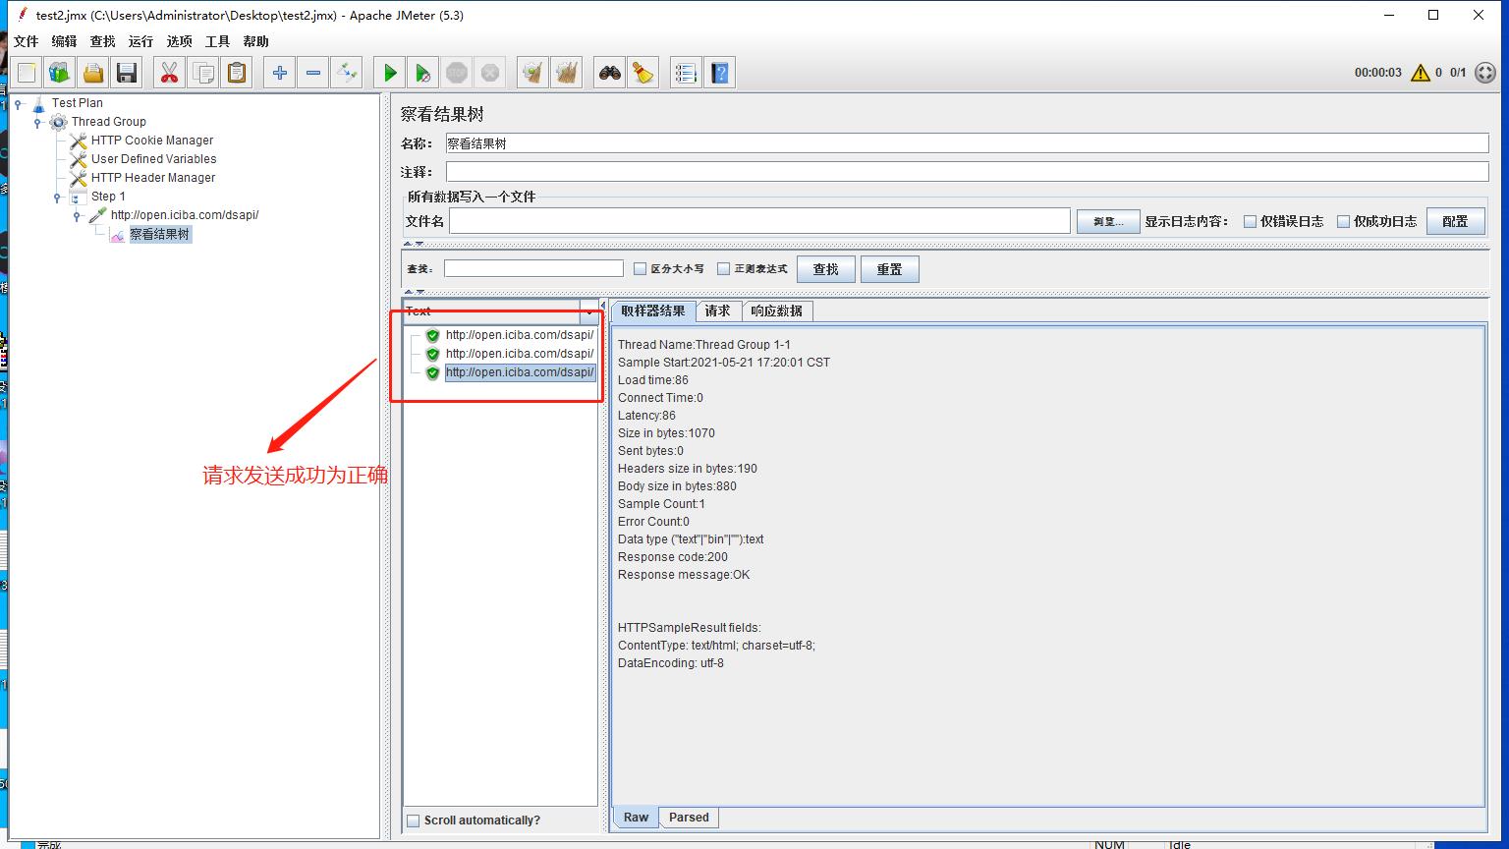
Task: Click the Open file folder icon
Action: pyautogui.click(x=93, y=73)
